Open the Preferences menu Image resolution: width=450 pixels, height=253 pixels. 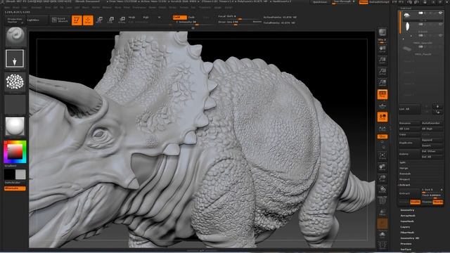pyautogui.click(x=139, y=8)
